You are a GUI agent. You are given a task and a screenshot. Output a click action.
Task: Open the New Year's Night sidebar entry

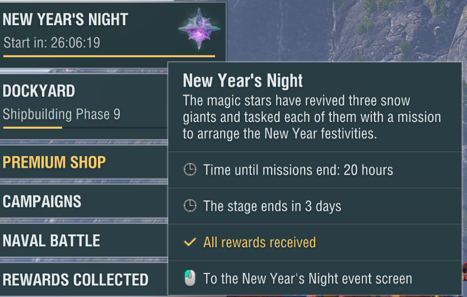point(66,20)
